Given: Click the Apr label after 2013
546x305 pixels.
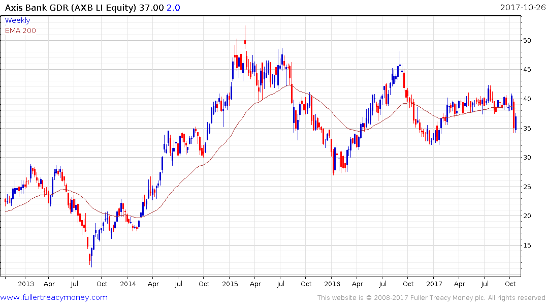Looking at the screenshot, I should [x=49, y=285].
